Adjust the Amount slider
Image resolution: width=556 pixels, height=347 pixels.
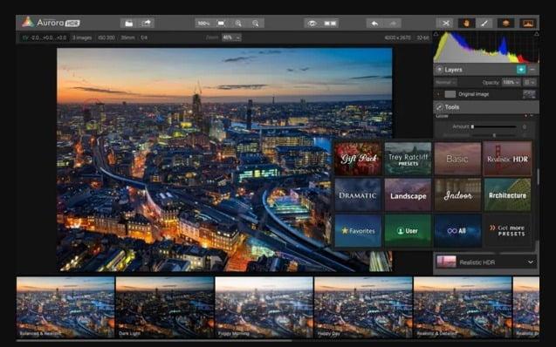[494, 126]
